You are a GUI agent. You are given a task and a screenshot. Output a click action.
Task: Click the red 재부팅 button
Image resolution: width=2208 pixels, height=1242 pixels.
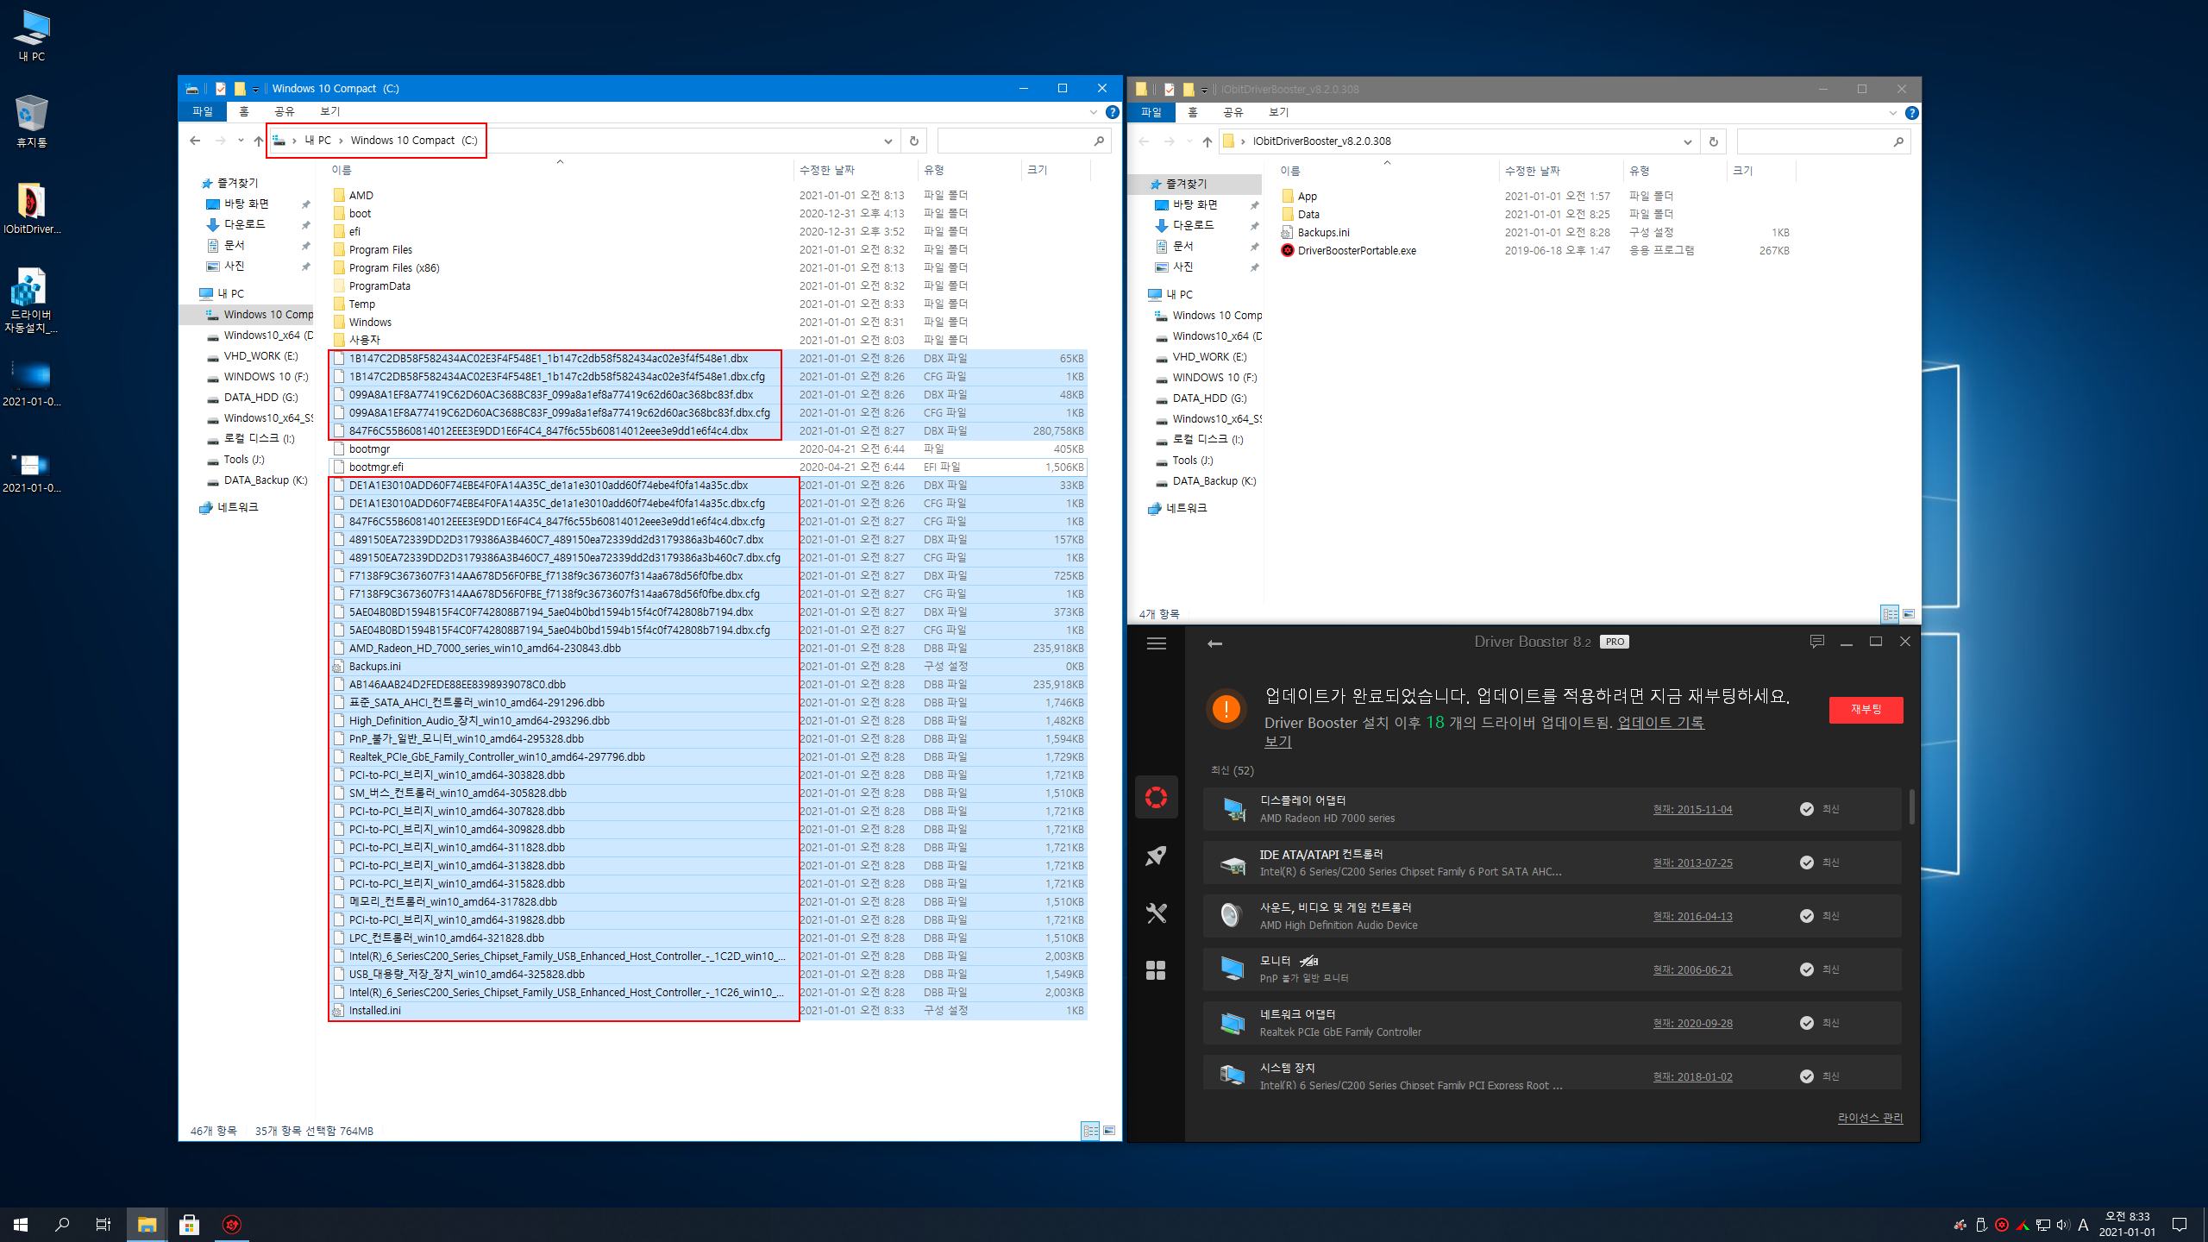click(x=1866, y=709)
